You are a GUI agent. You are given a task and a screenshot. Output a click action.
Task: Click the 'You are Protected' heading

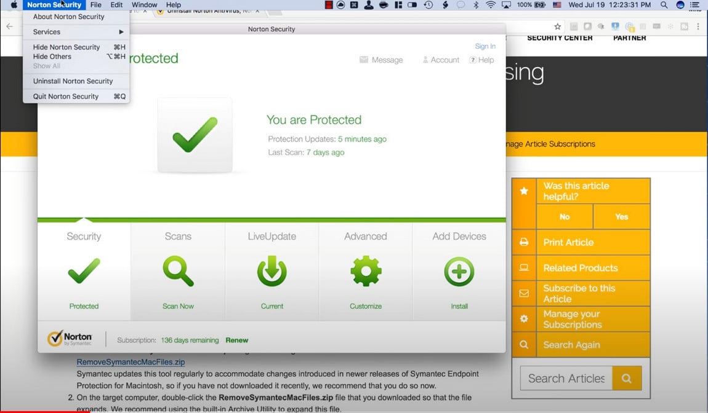pyautogui.click(x=314, y=120)
